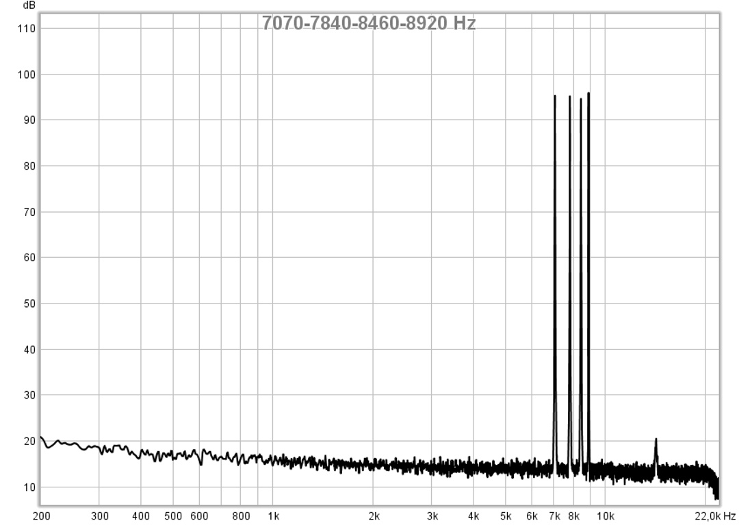The width and height of the screenshot is (739, 525).
Task: Click the 200 frequency axis label
Action: (x=41, y=515)
